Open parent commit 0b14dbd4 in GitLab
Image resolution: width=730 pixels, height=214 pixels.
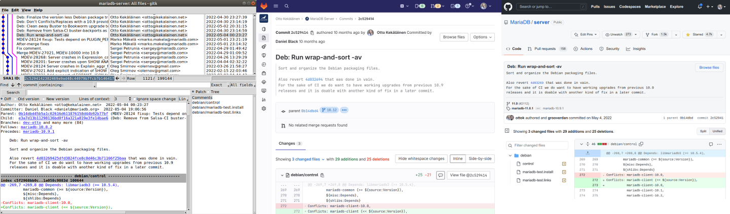(x=309, y=110)
